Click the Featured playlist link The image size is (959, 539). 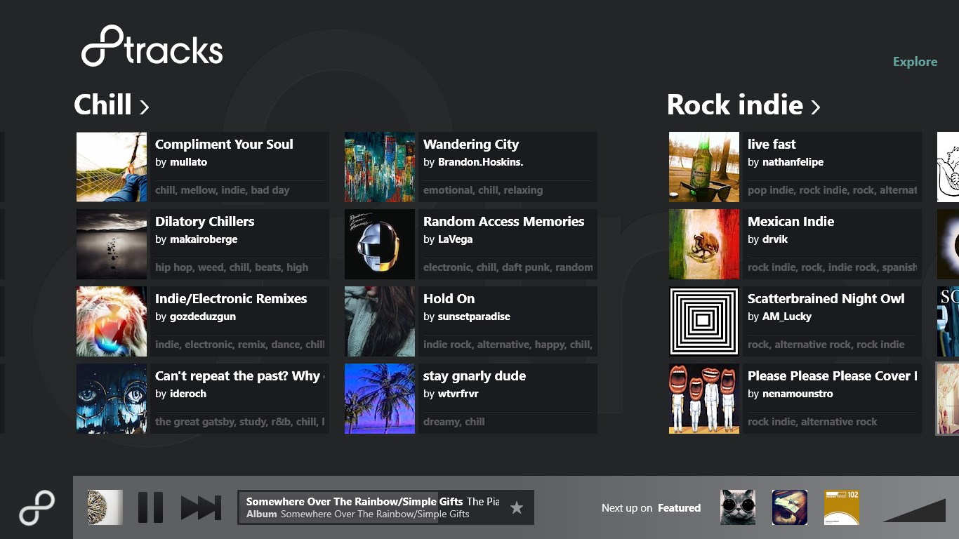[680, 507]
